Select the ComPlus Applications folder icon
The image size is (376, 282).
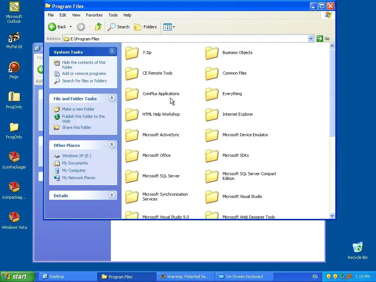point(132,94)
